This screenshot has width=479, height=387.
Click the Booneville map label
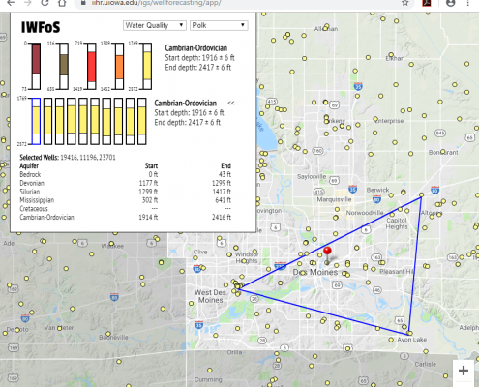pos(113,338)
